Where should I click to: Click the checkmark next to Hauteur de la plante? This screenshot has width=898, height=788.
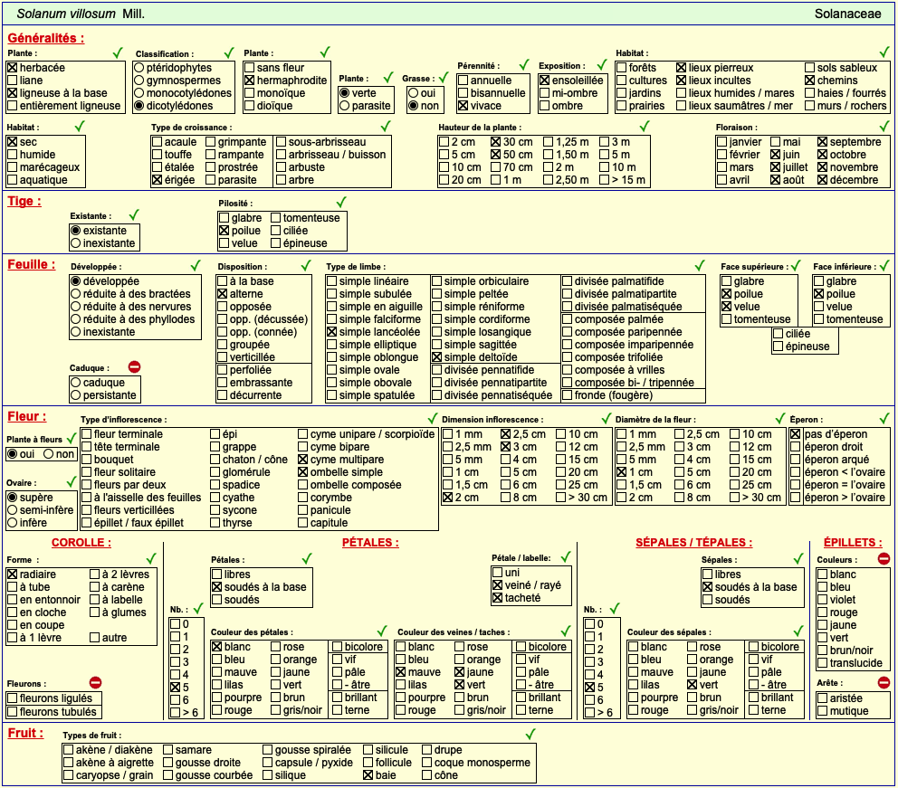645,126
